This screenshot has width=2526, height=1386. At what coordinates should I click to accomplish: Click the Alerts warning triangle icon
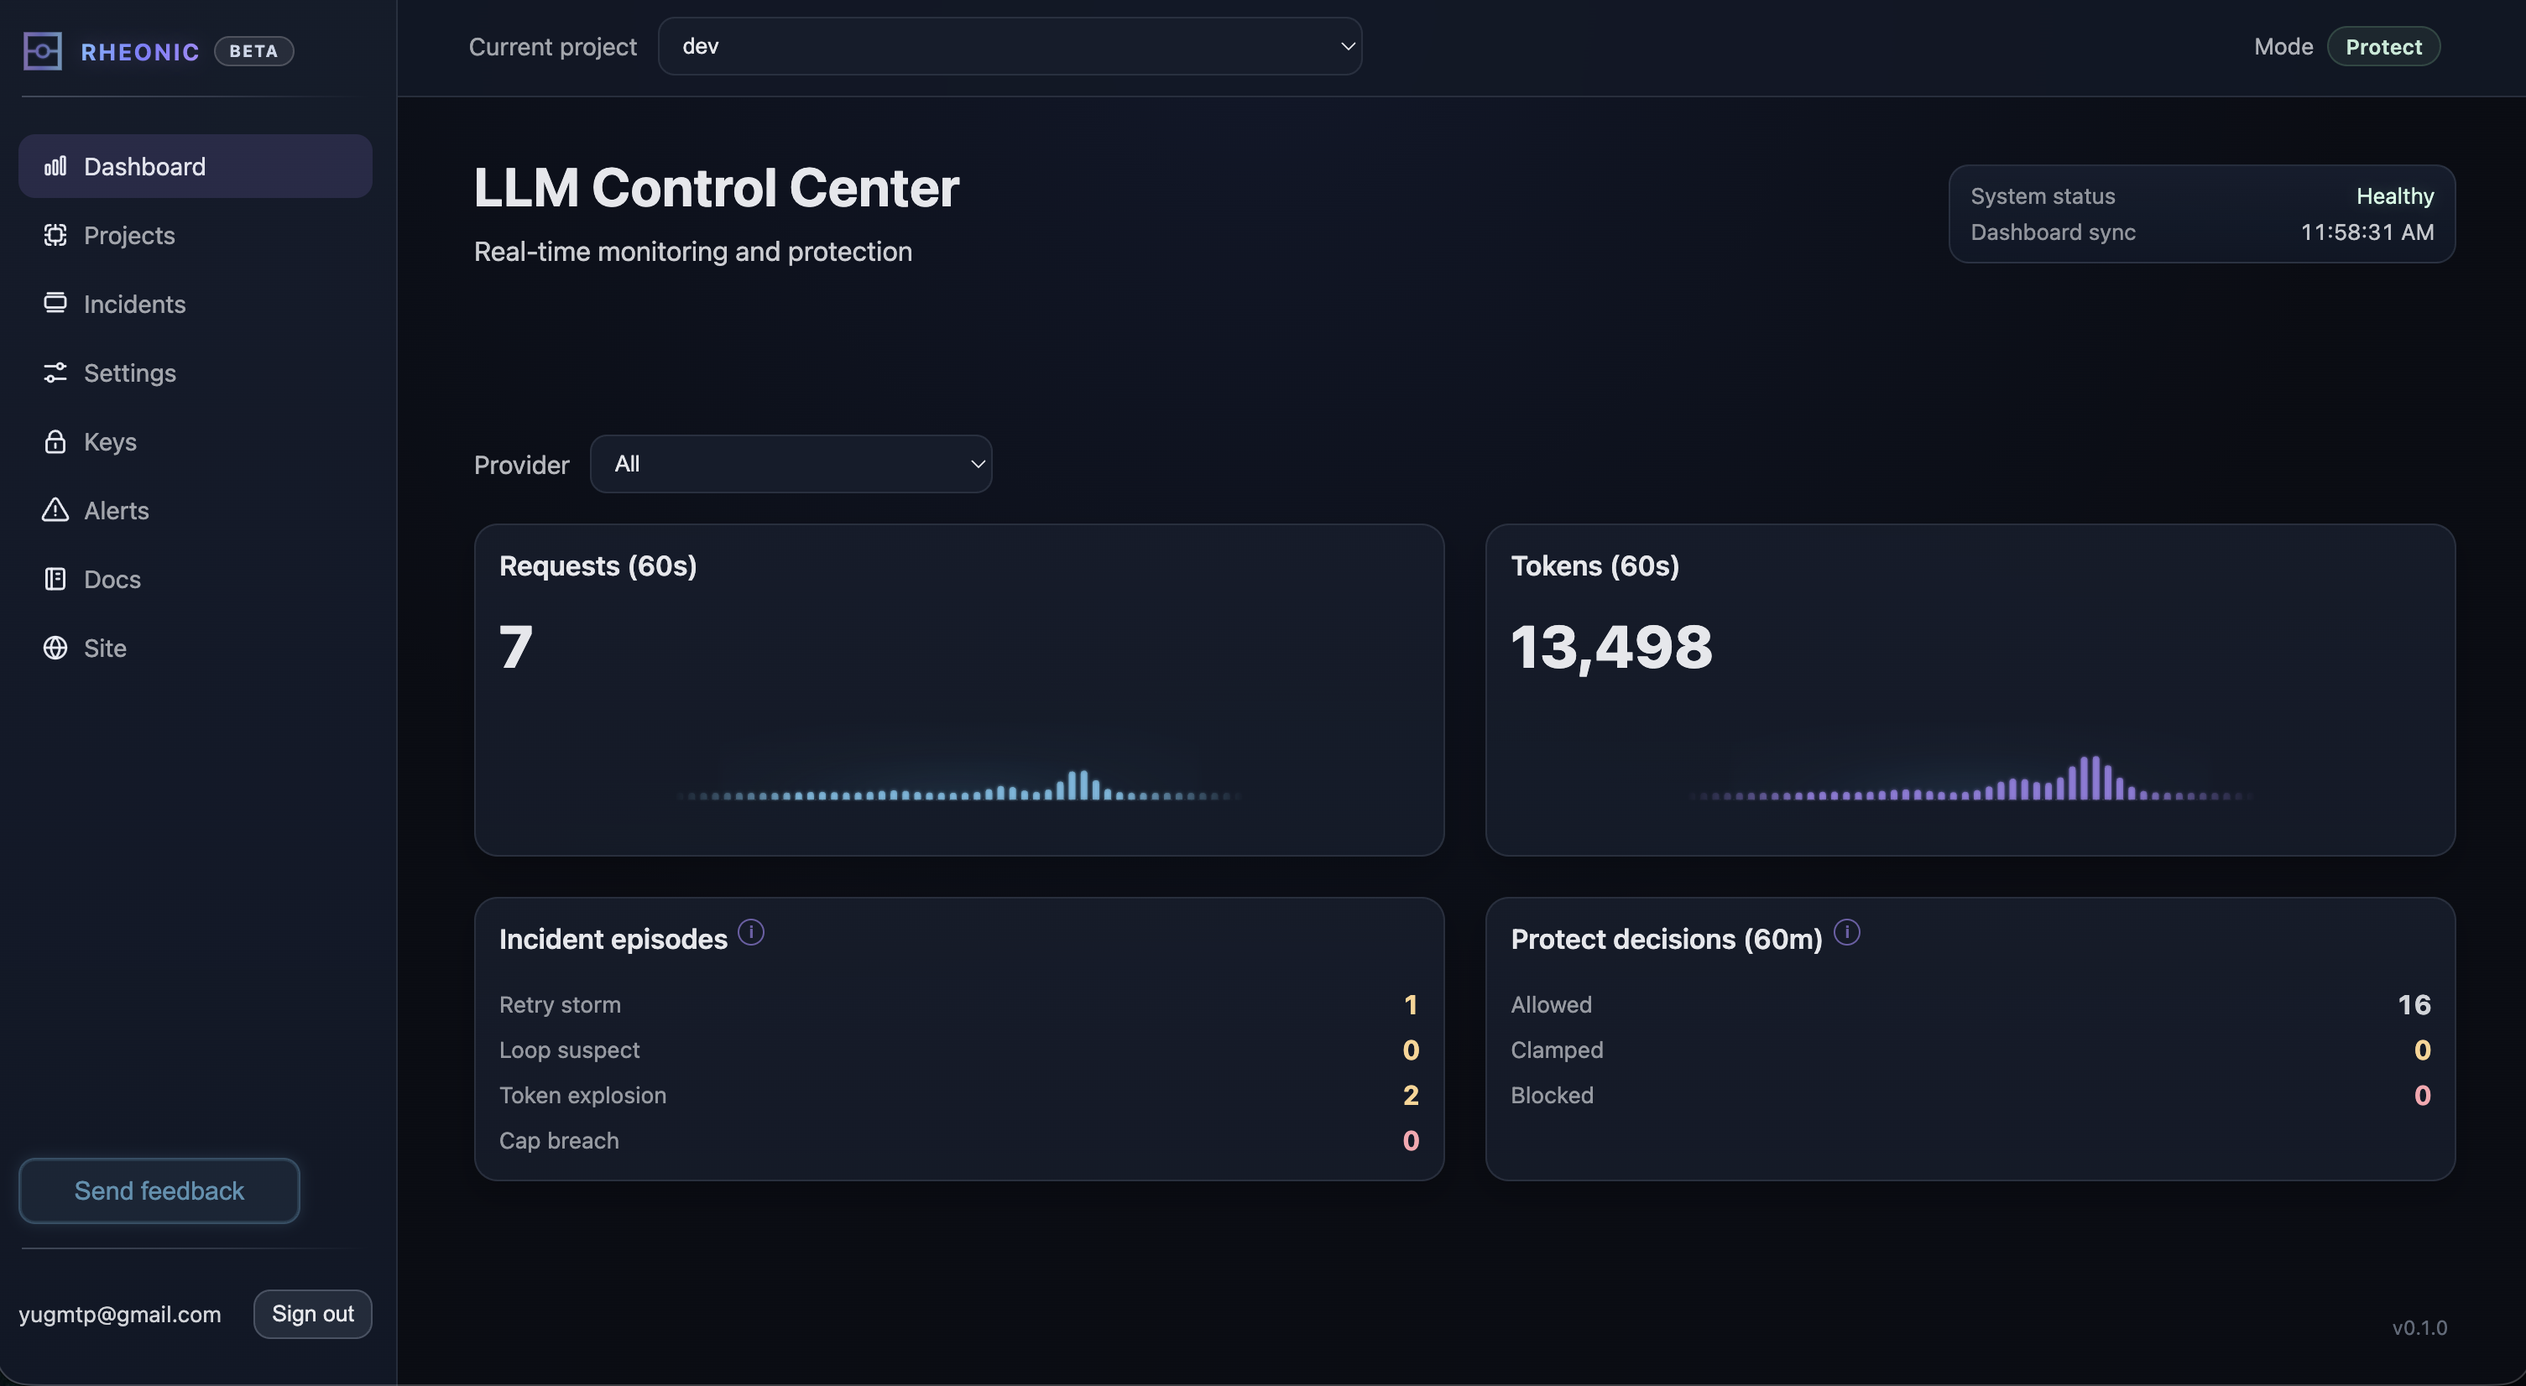pos(55,510)
